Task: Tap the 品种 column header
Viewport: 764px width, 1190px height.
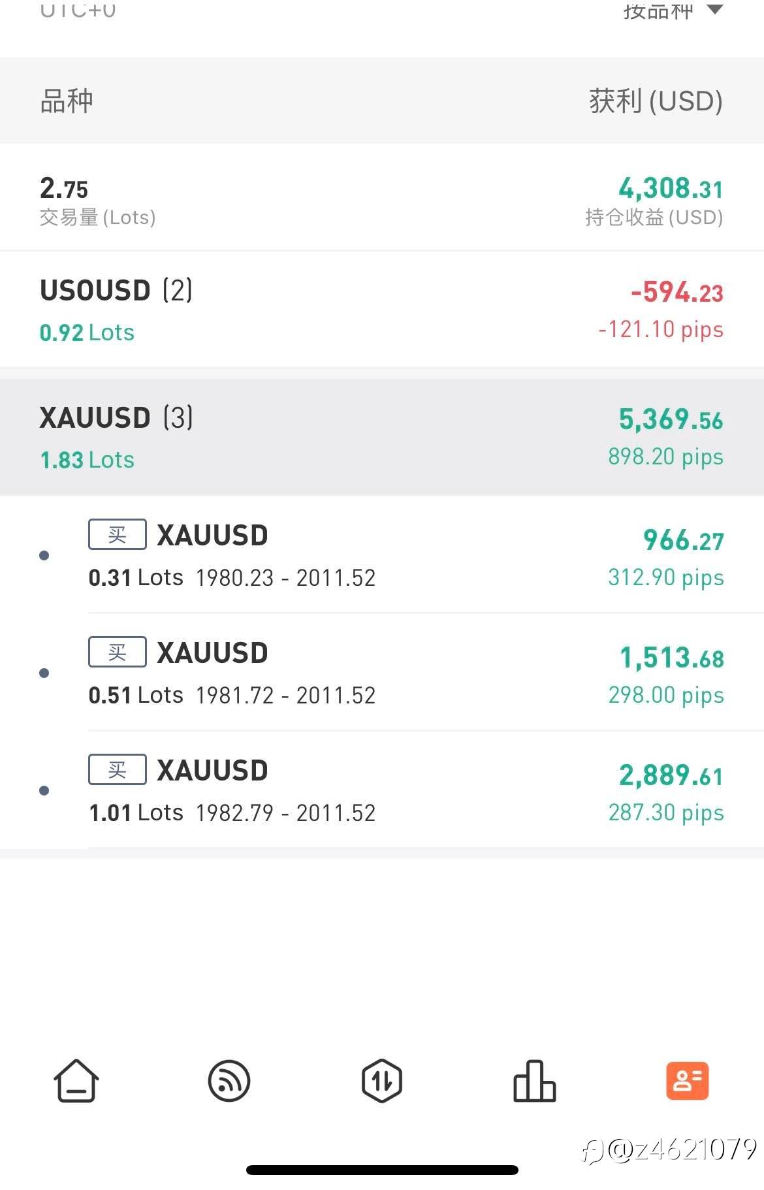Action: [67, 101]
